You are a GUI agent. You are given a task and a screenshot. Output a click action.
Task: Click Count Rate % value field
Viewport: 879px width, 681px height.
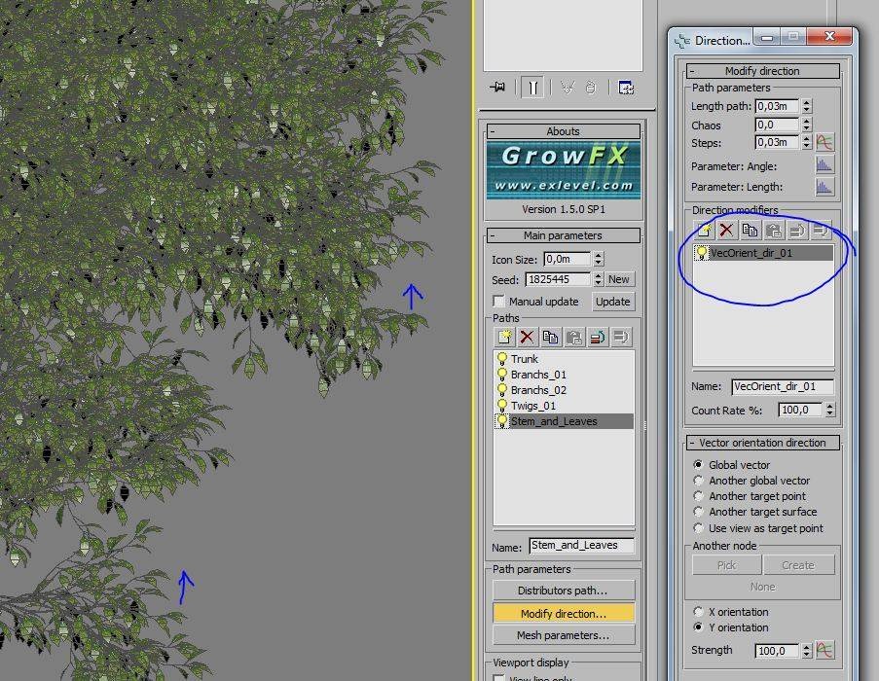click(x=800, y=410)
